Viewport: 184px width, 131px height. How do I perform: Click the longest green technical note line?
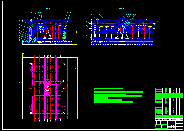[119, 92]
